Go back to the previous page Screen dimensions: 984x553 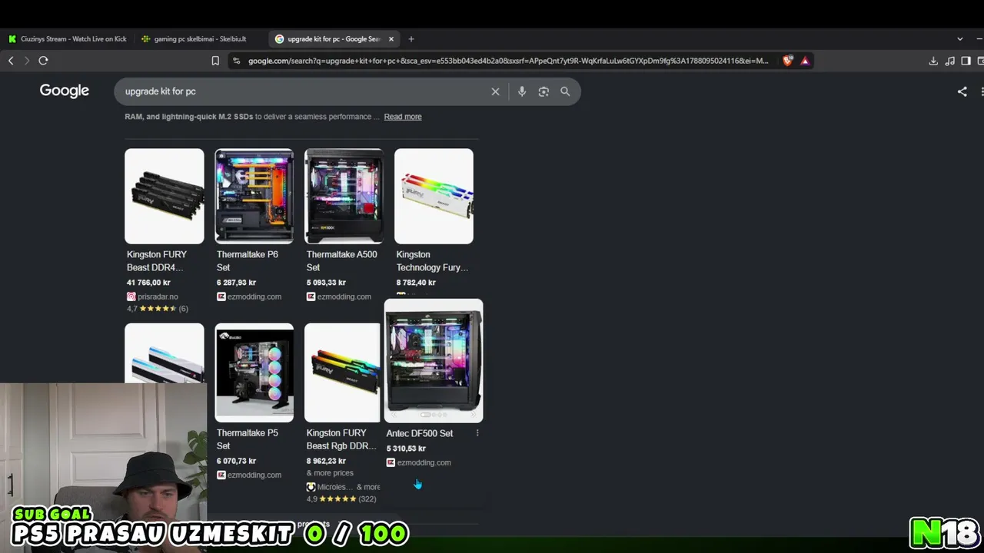click(x=11, y=61)
